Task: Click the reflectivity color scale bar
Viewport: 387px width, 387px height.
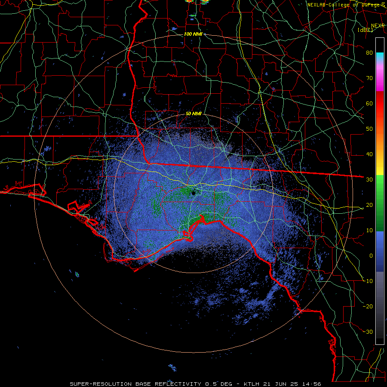Action: tap(380, 191)
